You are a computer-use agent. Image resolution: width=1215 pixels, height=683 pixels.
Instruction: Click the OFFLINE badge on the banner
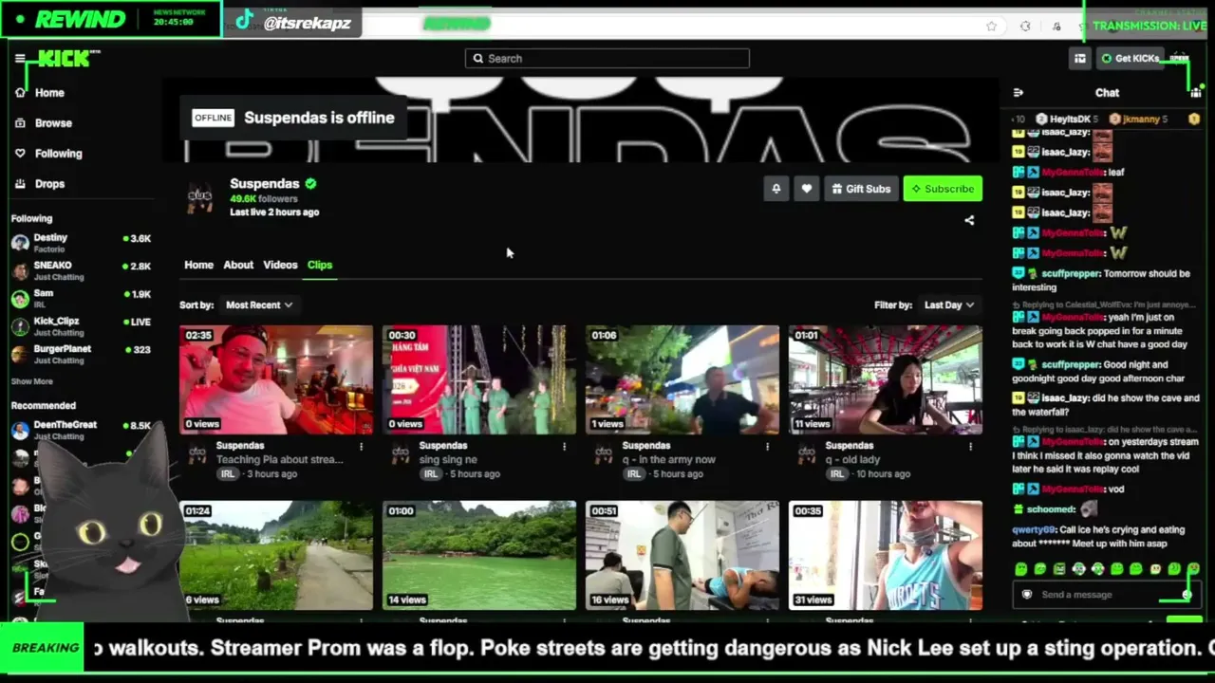[x=213, y=118]
